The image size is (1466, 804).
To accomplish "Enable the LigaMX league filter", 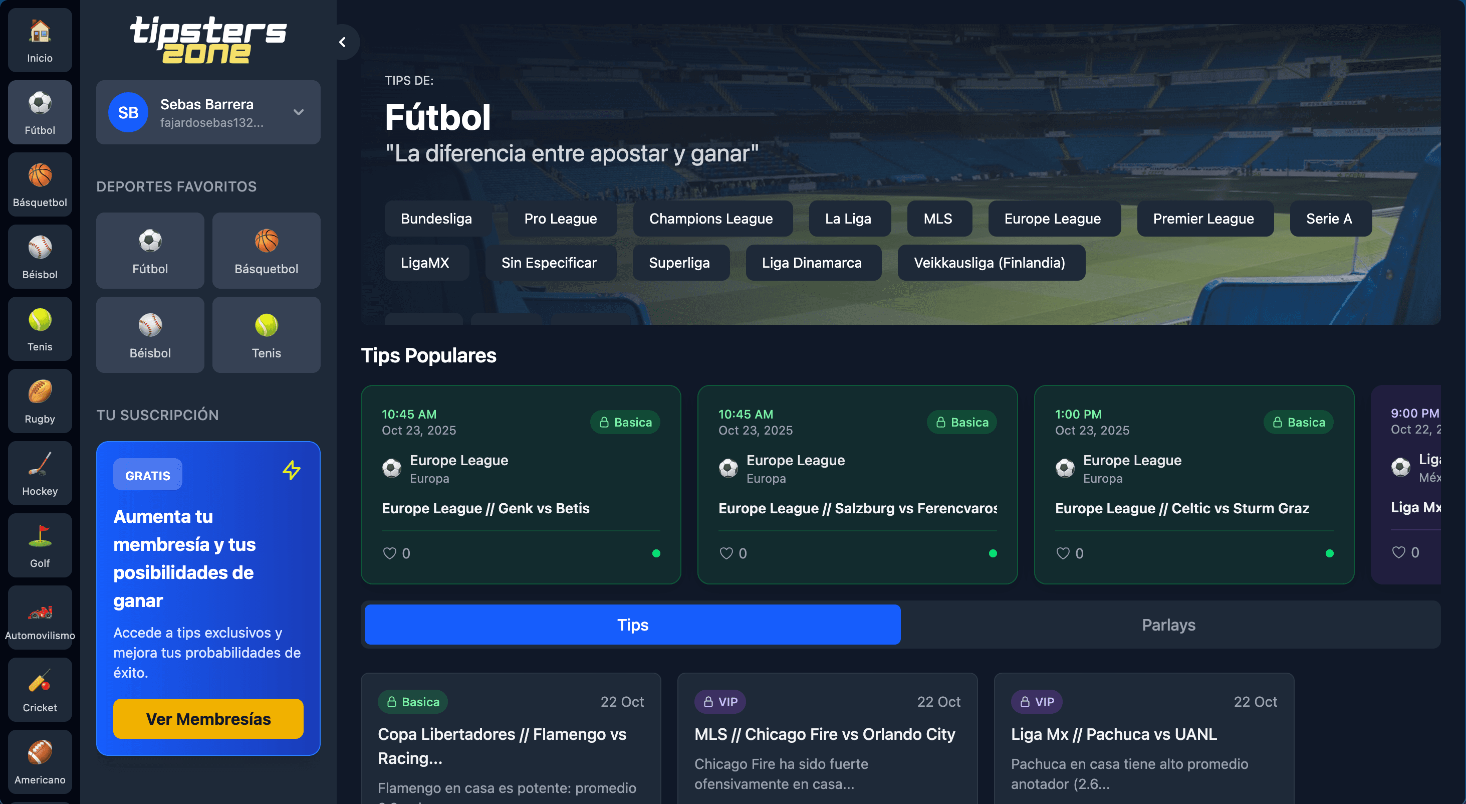I will coord(427,263).
